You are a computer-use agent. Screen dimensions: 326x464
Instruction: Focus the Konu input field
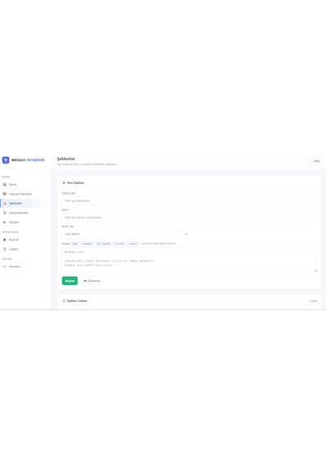[x=189, y=217]
